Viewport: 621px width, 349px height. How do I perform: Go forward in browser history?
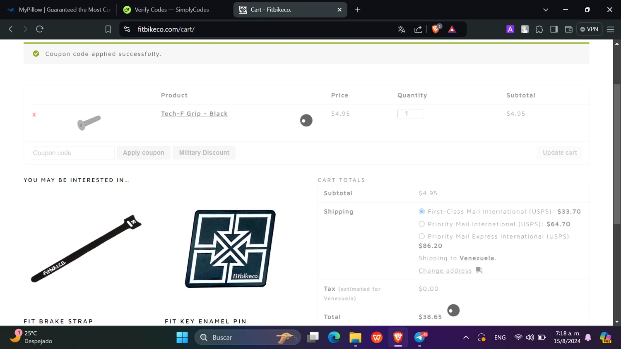coord(25,29)
